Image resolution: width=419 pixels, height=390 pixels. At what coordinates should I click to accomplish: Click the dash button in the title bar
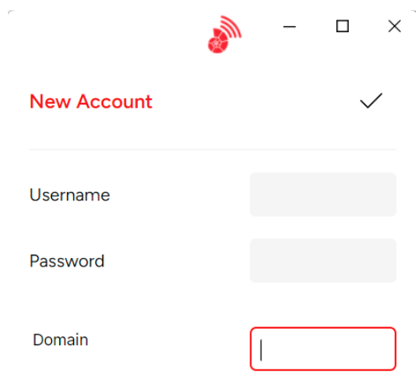tap(289, 27)
